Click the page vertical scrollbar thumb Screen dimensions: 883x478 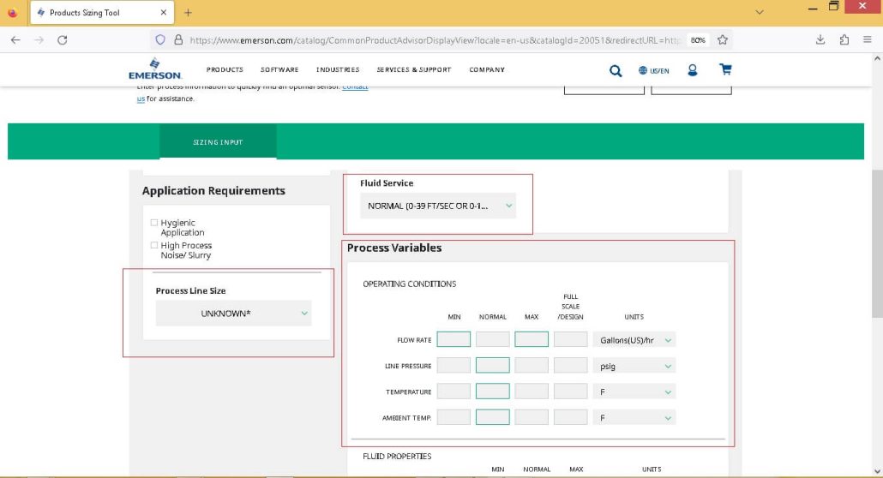tap(877, 243)
